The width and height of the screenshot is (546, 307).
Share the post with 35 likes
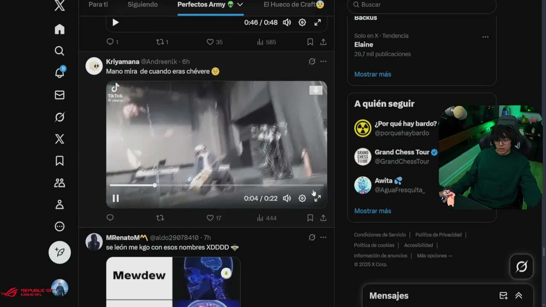click(323, 42)
